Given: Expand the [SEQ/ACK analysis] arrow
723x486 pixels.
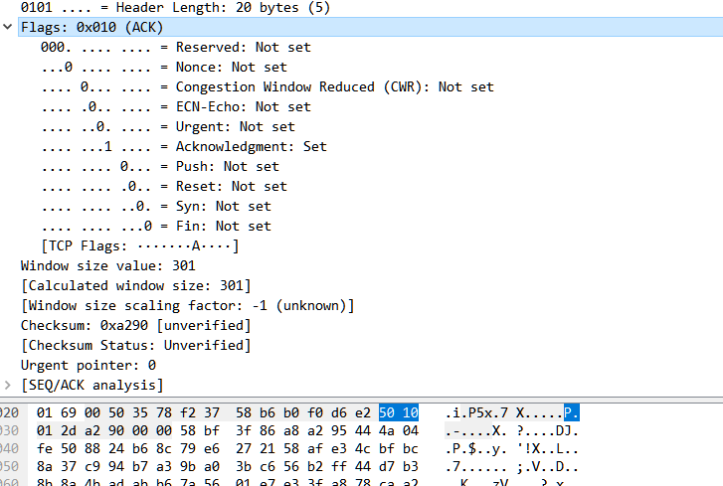Looking at the screenshot, I should [x=9, y=385].
